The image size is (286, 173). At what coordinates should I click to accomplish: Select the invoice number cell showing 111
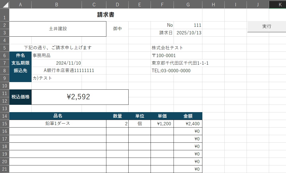click(x=188, y=25)
